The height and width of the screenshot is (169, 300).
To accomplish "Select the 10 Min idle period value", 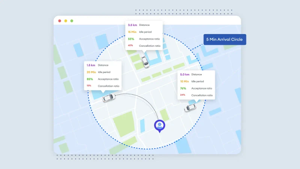I will [x=185, y=81].
